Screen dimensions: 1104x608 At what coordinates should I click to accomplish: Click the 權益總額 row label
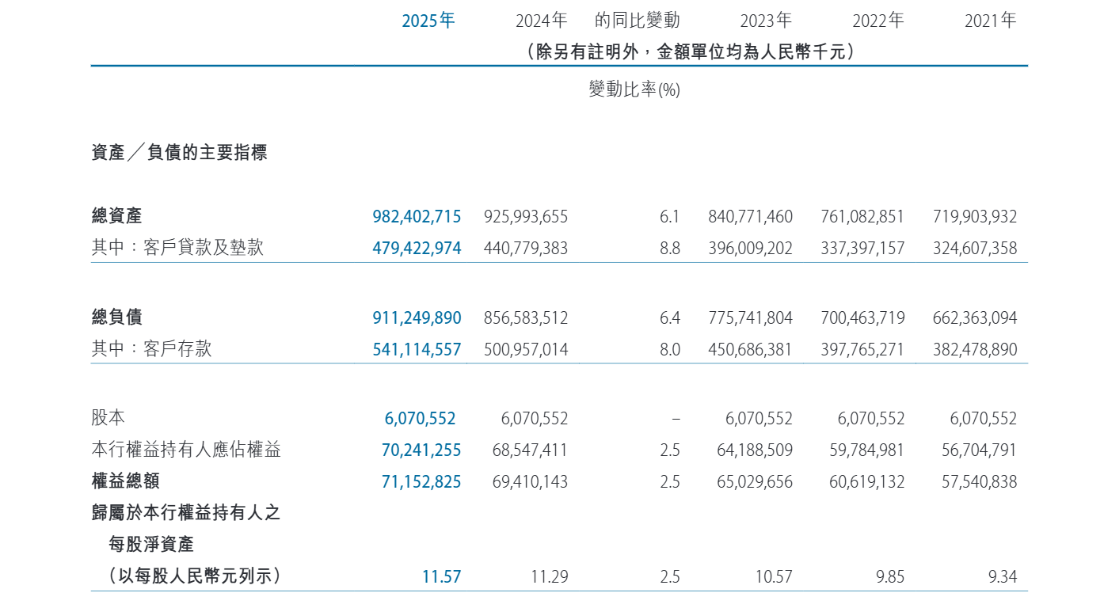click(x=126, y=481)
